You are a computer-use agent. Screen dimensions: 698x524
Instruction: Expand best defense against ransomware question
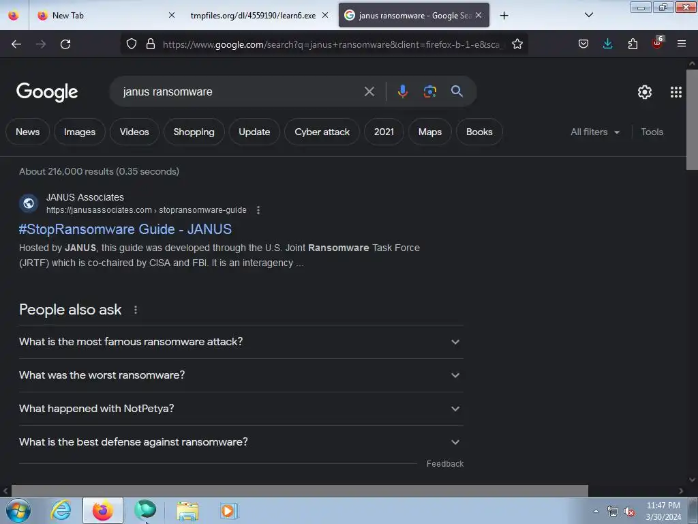[241, 442]
